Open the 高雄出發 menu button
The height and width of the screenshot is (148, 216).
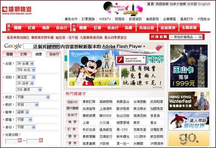click(147, 28)
